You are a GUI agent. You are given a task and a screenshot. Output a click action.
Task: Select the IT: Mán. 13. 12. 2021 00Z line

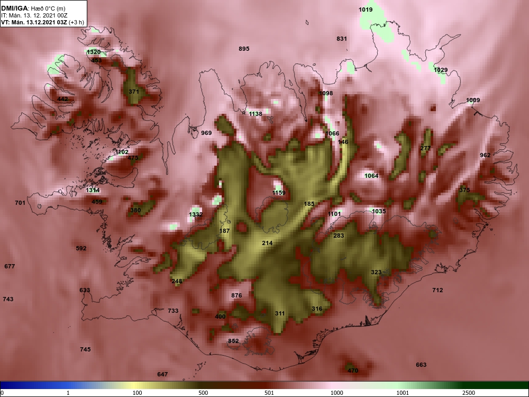(34, 15)
